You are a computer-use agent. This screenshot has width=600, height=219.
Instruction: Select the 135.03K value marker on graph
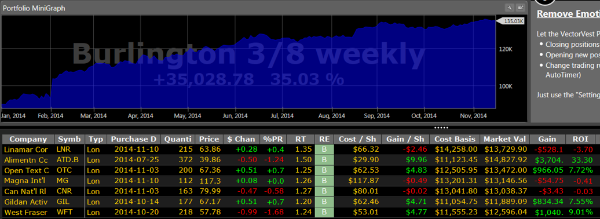(510, 21)
